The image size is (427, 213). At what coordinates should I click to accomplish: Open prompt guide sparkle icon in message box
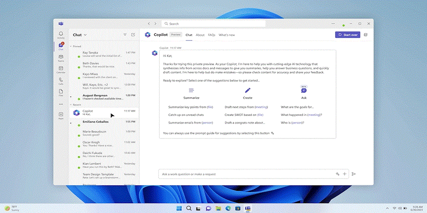pyautogui.click(x=337, y=174)
